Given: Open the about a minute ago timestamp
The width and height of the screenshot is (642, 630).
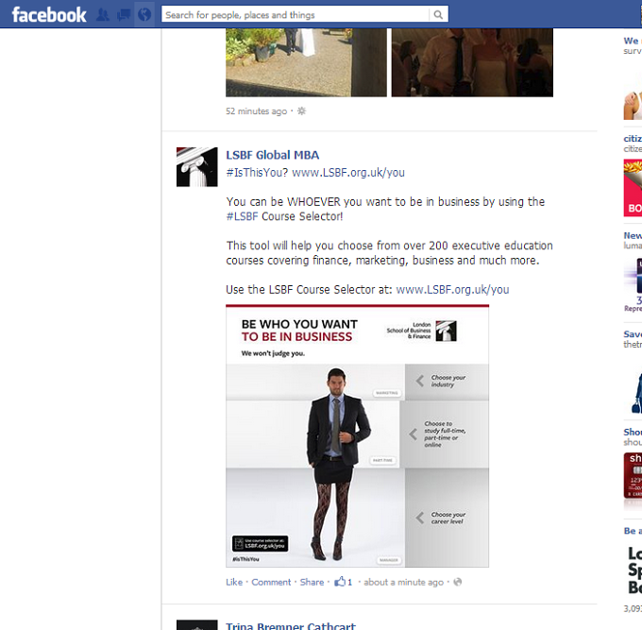Looking at the screenshot, I should pyautogui.click(x=403, y=582).
